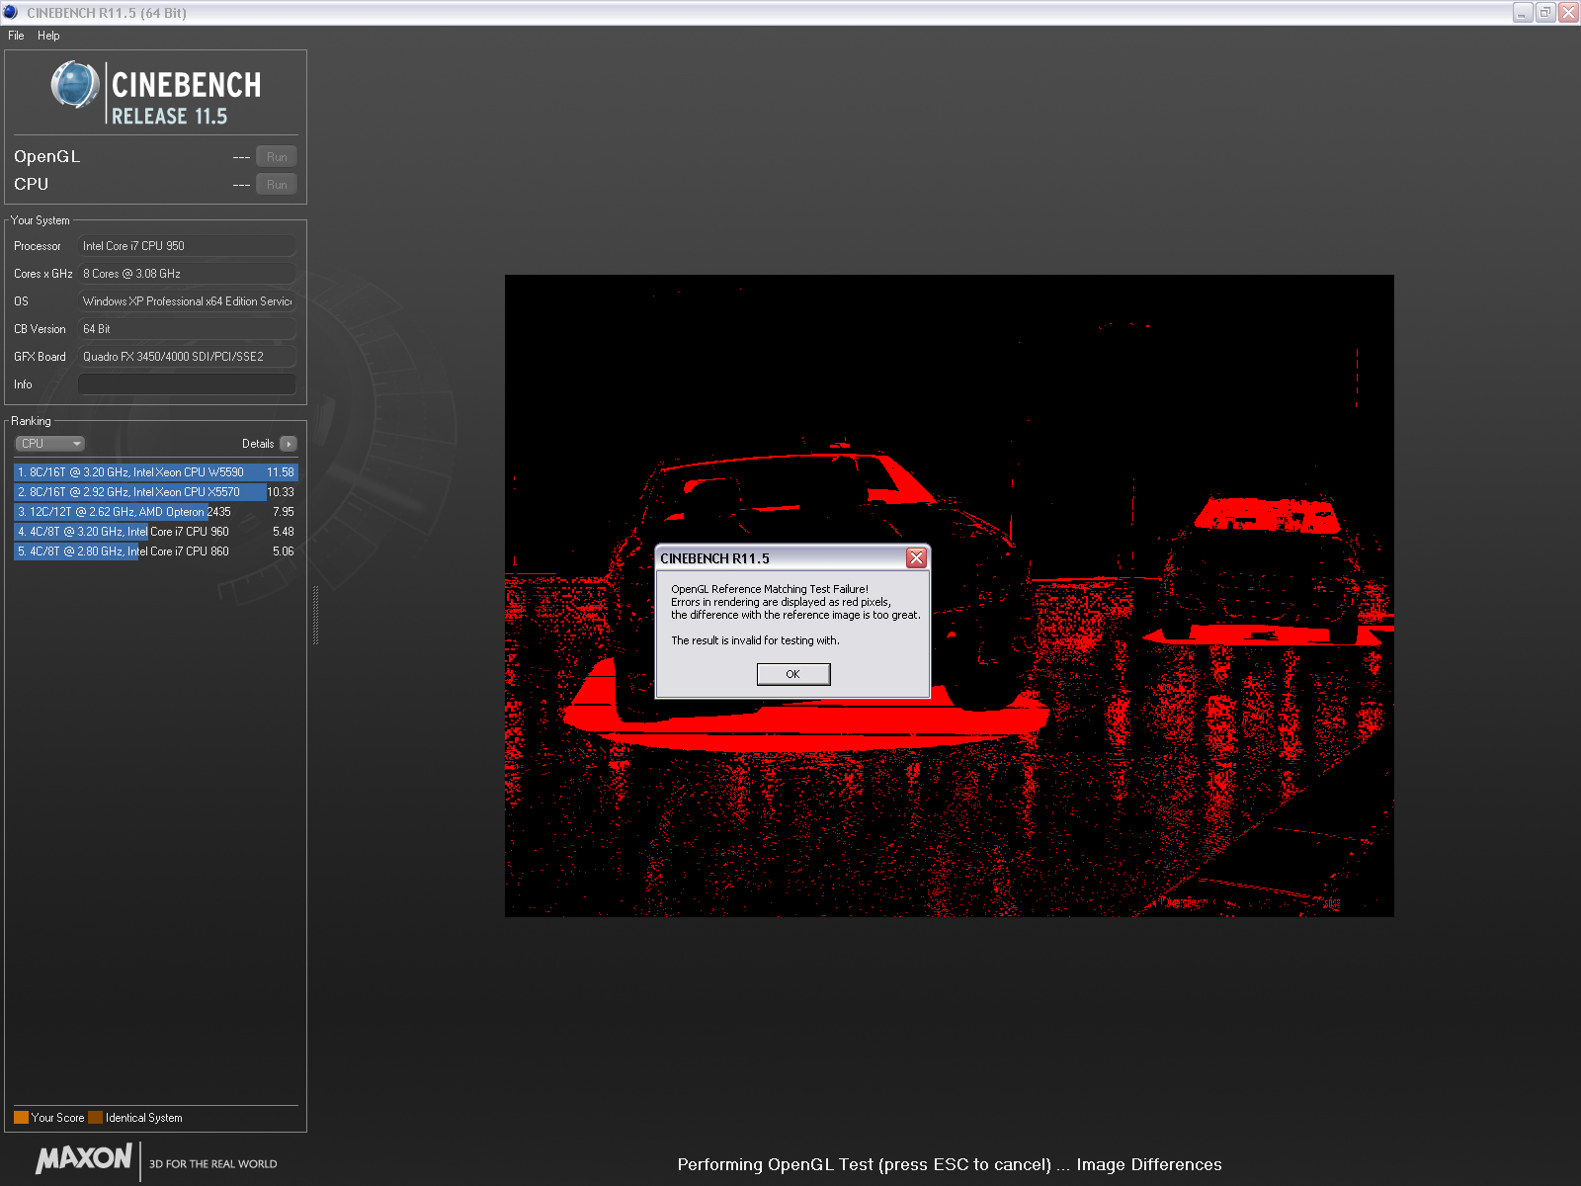
Task: Click the 'Identical System' legend label
Action: pos(144,1118)
